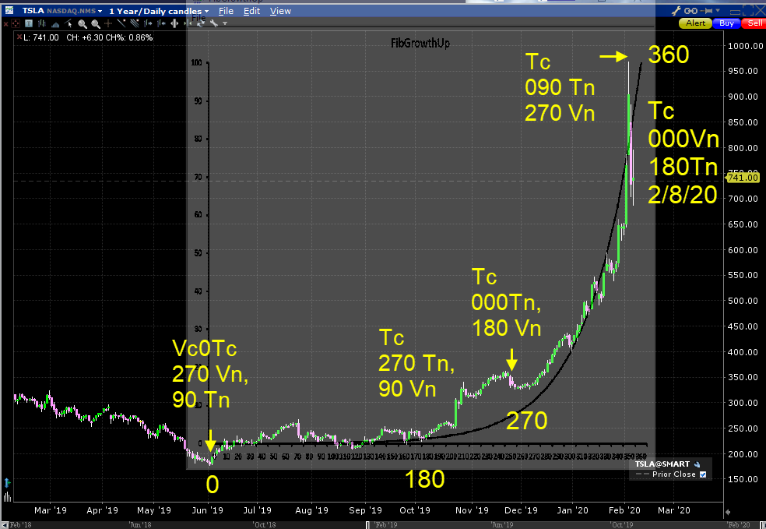
Task: Click the Oct '19 time axis label
Action: 415,510
